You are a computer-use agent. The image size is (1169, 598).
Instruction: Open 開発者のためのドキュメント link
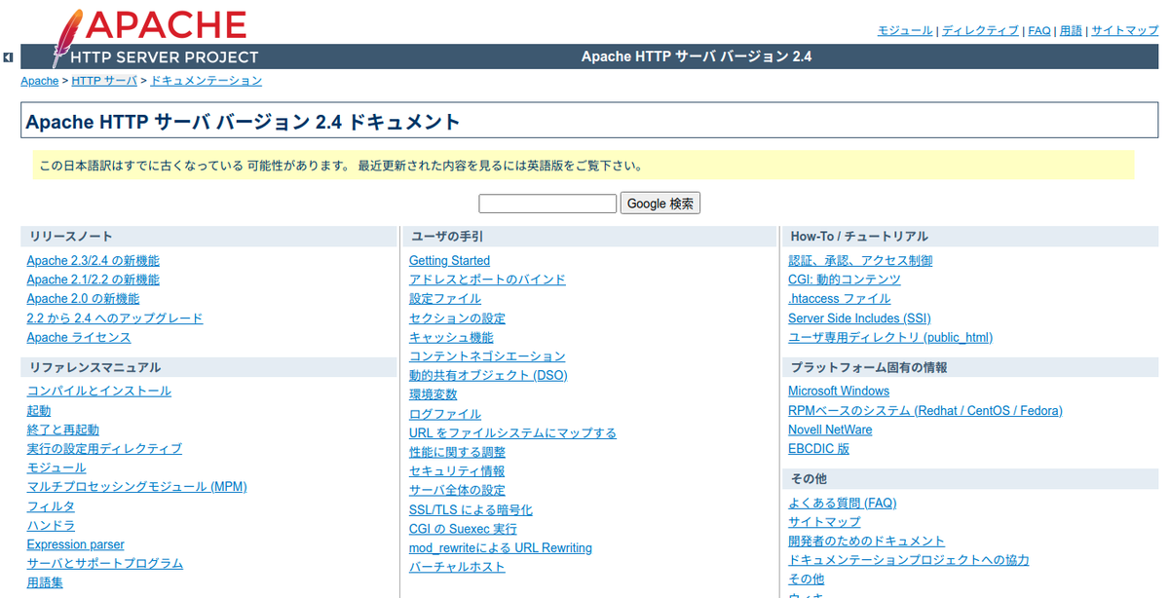pyautogui.click(x=867, y=542)
